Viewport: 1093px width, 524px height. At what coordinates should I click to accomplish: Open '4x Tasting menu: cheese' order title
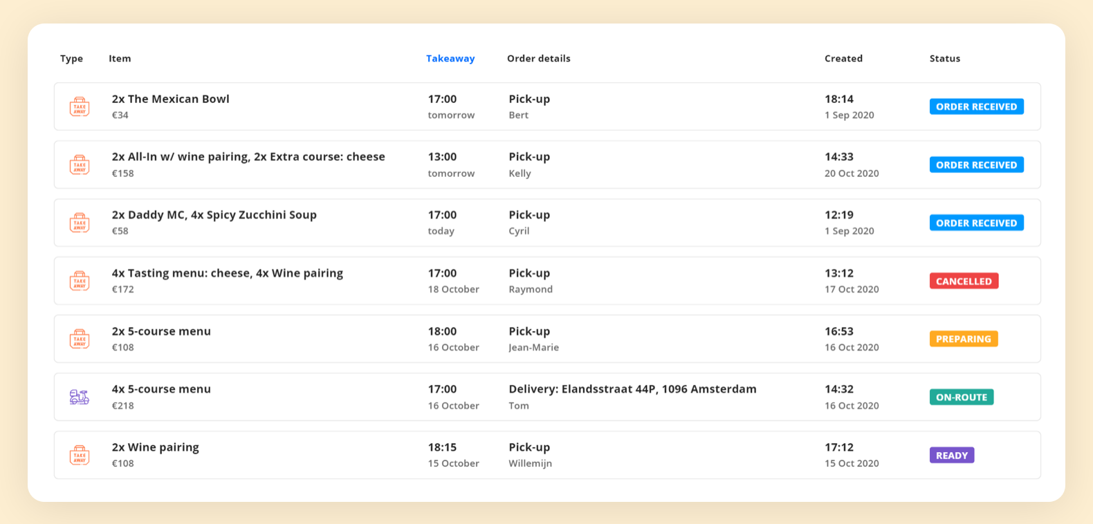click(227, 273)
